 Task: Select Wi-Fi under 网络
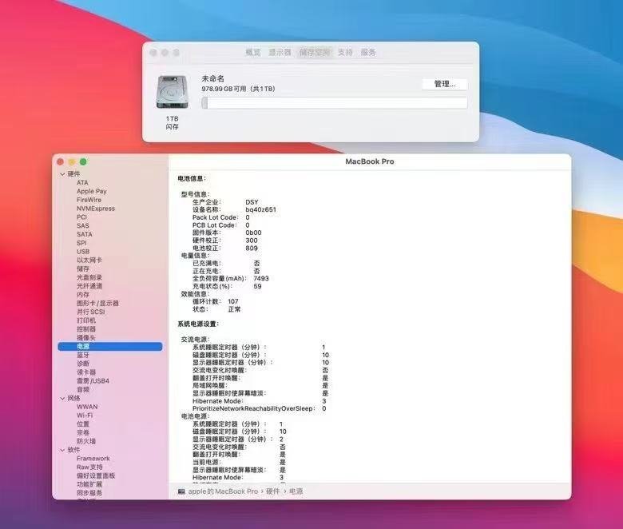coord(85,416)
